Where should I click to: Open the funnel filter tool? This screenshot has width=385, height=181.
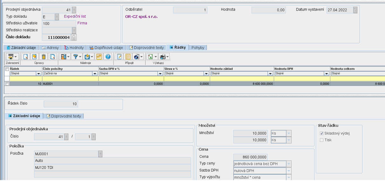pyautogui.click(x=76, y=57)
